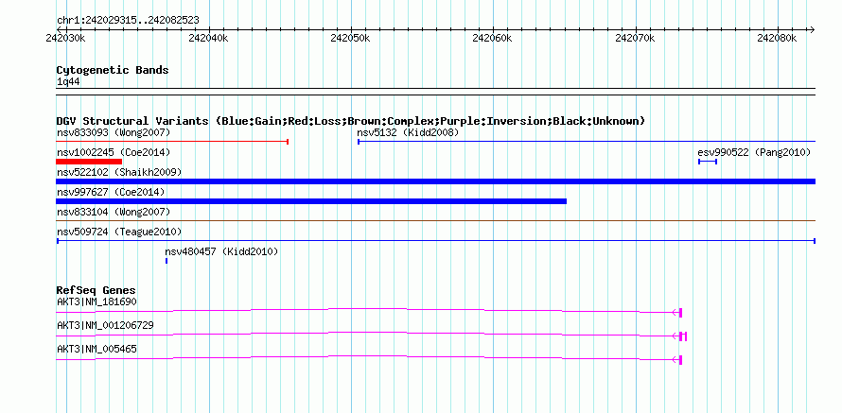
Task: Select nsv522102 (Shaikh2009) variant label
Action: 119,173
